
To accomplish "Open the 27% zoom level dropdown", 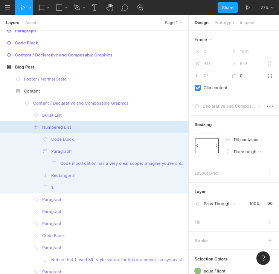I will tap(267, 8).
